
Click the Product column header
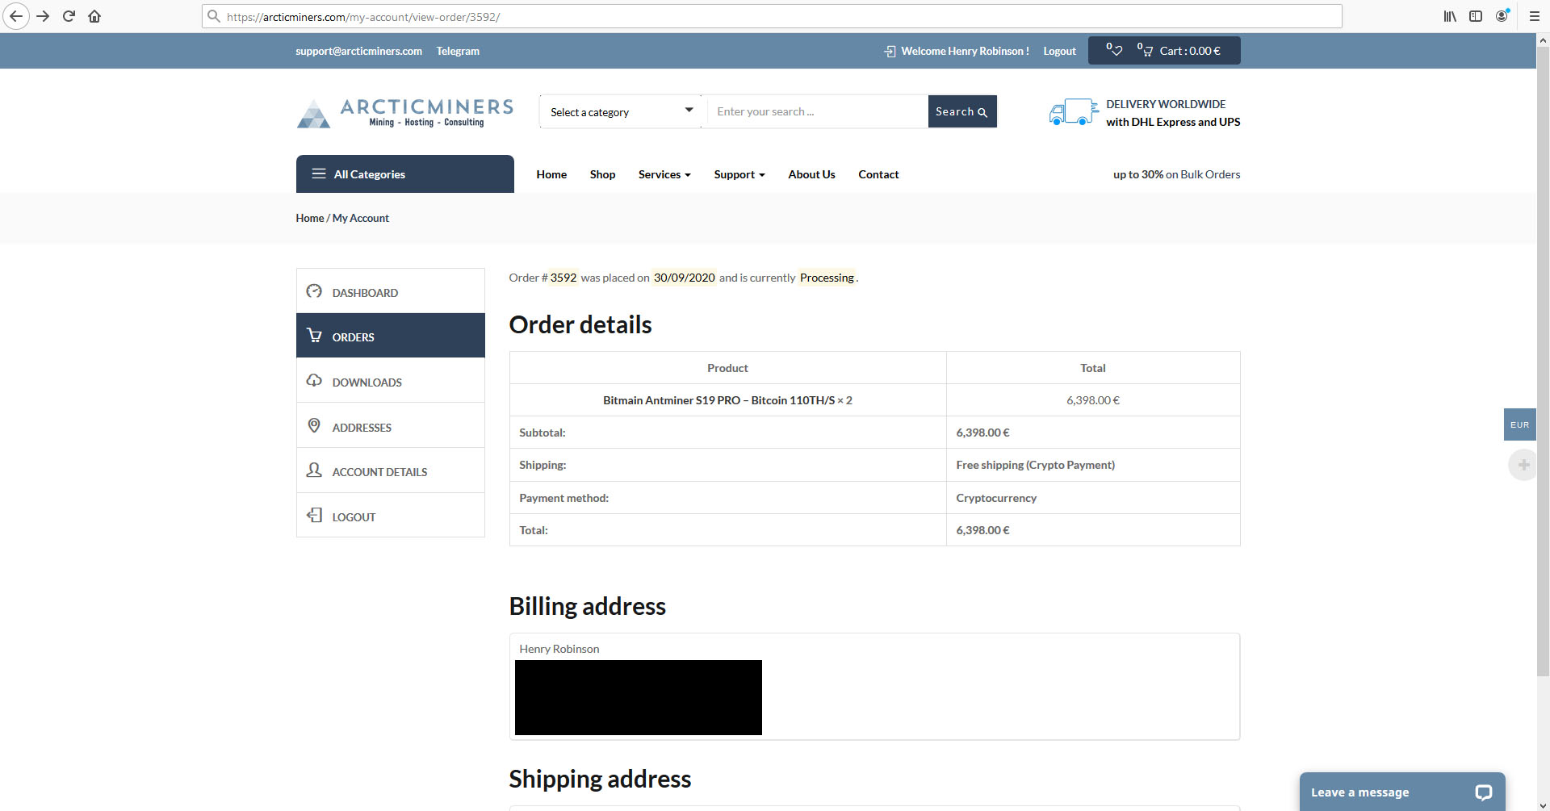click(x=727, y=368)
